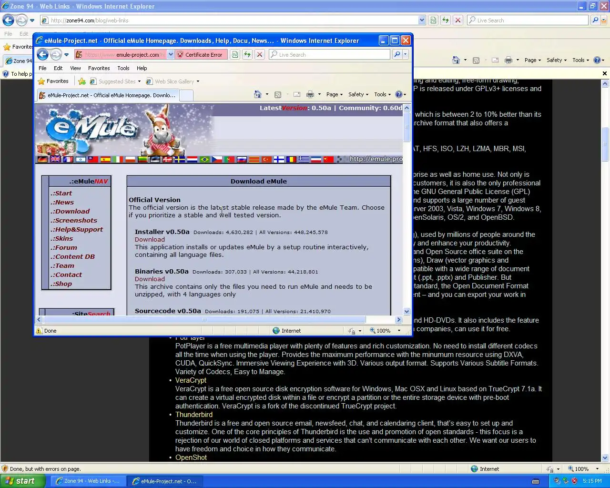The image size is (610, 488).
Task: Select the eMule-Project.net tab
Action: tap(107, 95)
